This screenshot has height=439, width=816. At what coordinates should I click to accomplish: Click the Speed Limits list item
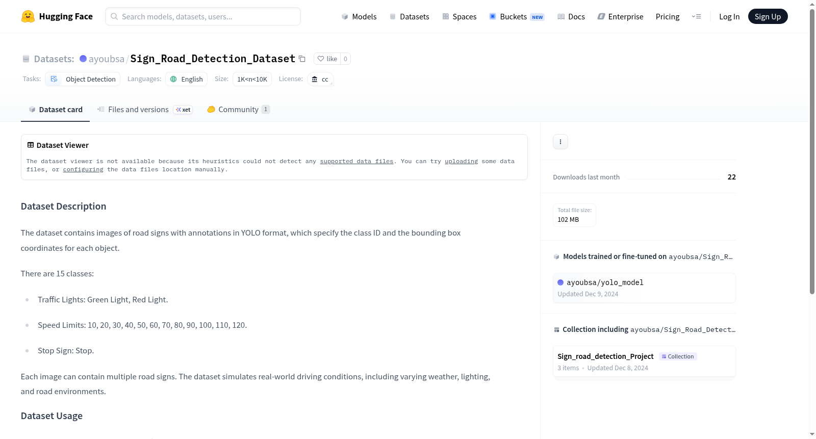pyautogui.click(x=142, y=325)
